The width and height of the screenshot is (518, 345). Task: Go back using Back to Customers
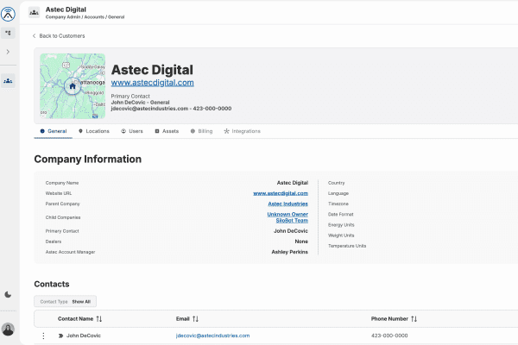tap(58, 36)
